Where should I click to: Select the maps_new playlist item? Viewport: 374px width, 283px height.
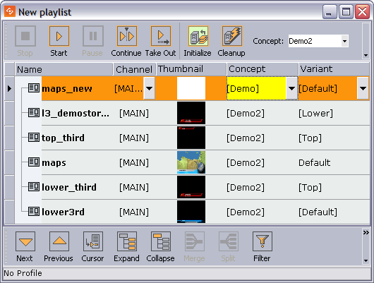tap(67, 88)
